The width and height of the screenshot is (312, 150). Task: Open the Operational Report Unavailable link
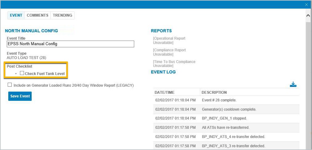point(169,41)
